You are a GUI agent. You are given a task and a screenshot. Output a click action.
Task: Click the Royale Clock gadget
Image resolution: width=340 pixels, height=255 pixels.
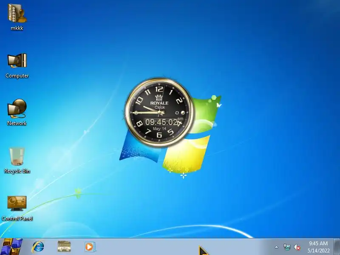[159, 112]
